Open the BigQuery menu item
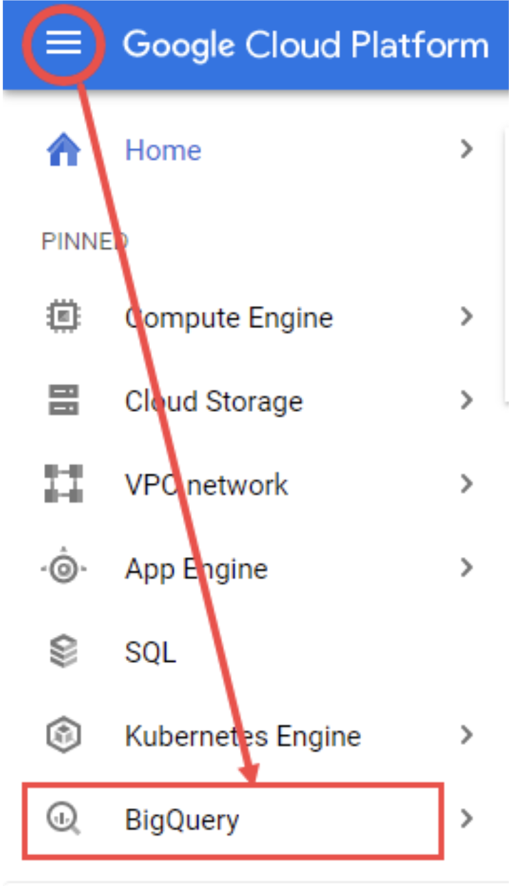 (182, 820)
